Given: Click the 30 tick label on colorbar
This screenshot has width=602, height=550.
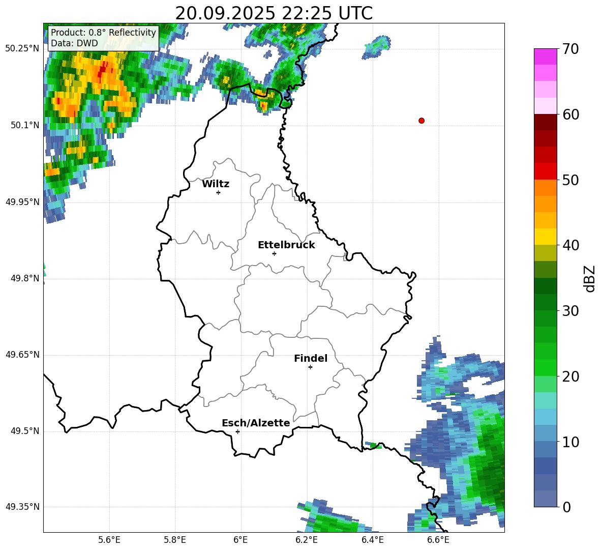Looking at the screenshot, I should point(570,311).
